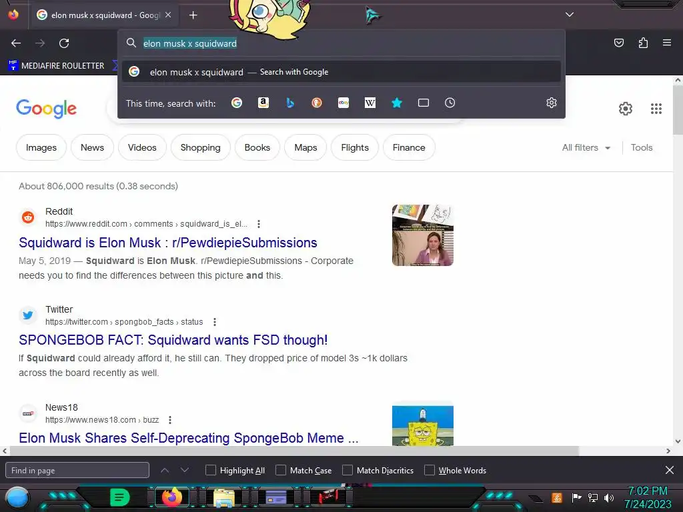Filter results by Flights
This screenshot has height=512, width=683.
pyautogui.click(x=355, y=147)
